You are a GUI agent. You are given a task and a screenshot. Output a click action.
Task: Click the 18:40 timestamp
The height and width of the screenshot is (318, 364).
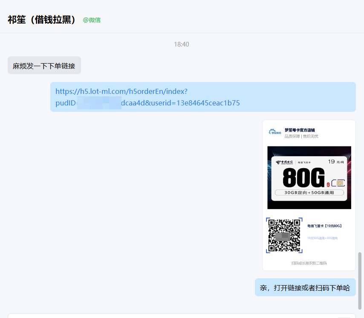pyautogui.click(x=182, y=44)
